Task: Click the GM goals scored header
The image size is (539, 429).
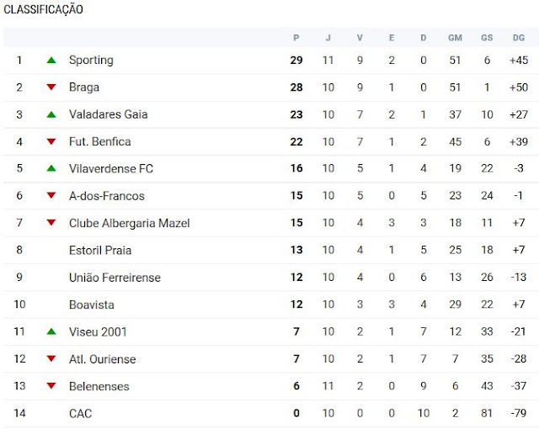Action: click(x=455, y=37)
